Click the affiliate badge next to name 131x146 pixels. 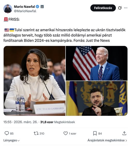pos(42,7)
